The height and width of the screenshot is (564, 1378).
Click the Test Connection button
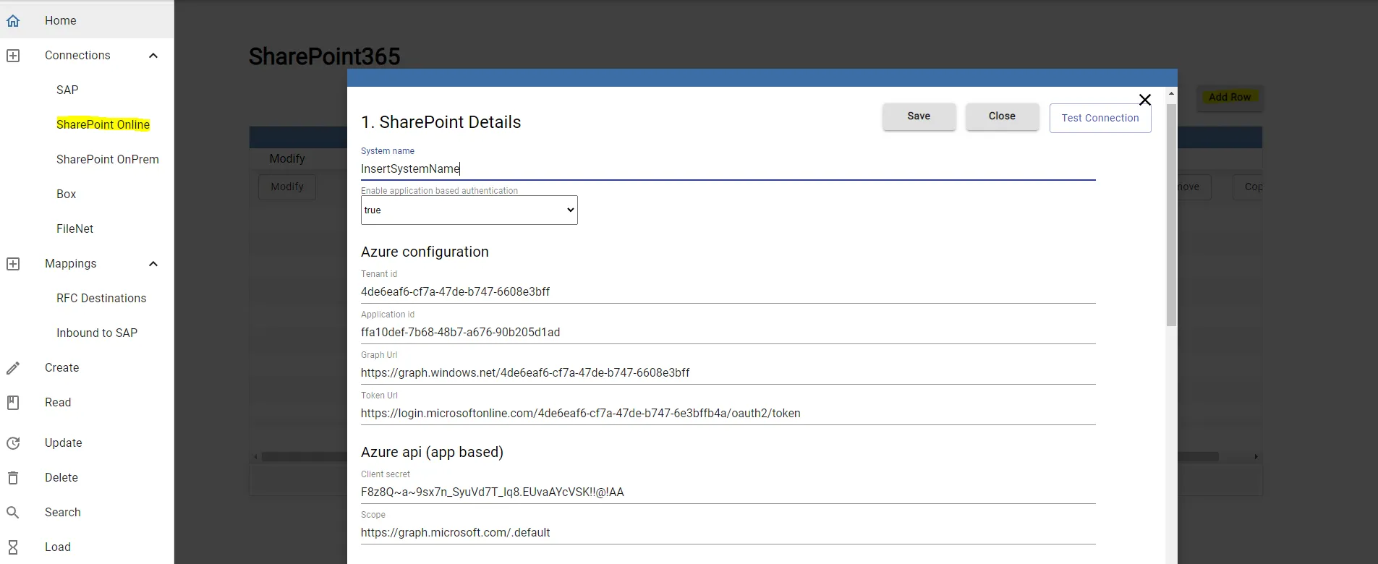click(x=1100, y=118)
